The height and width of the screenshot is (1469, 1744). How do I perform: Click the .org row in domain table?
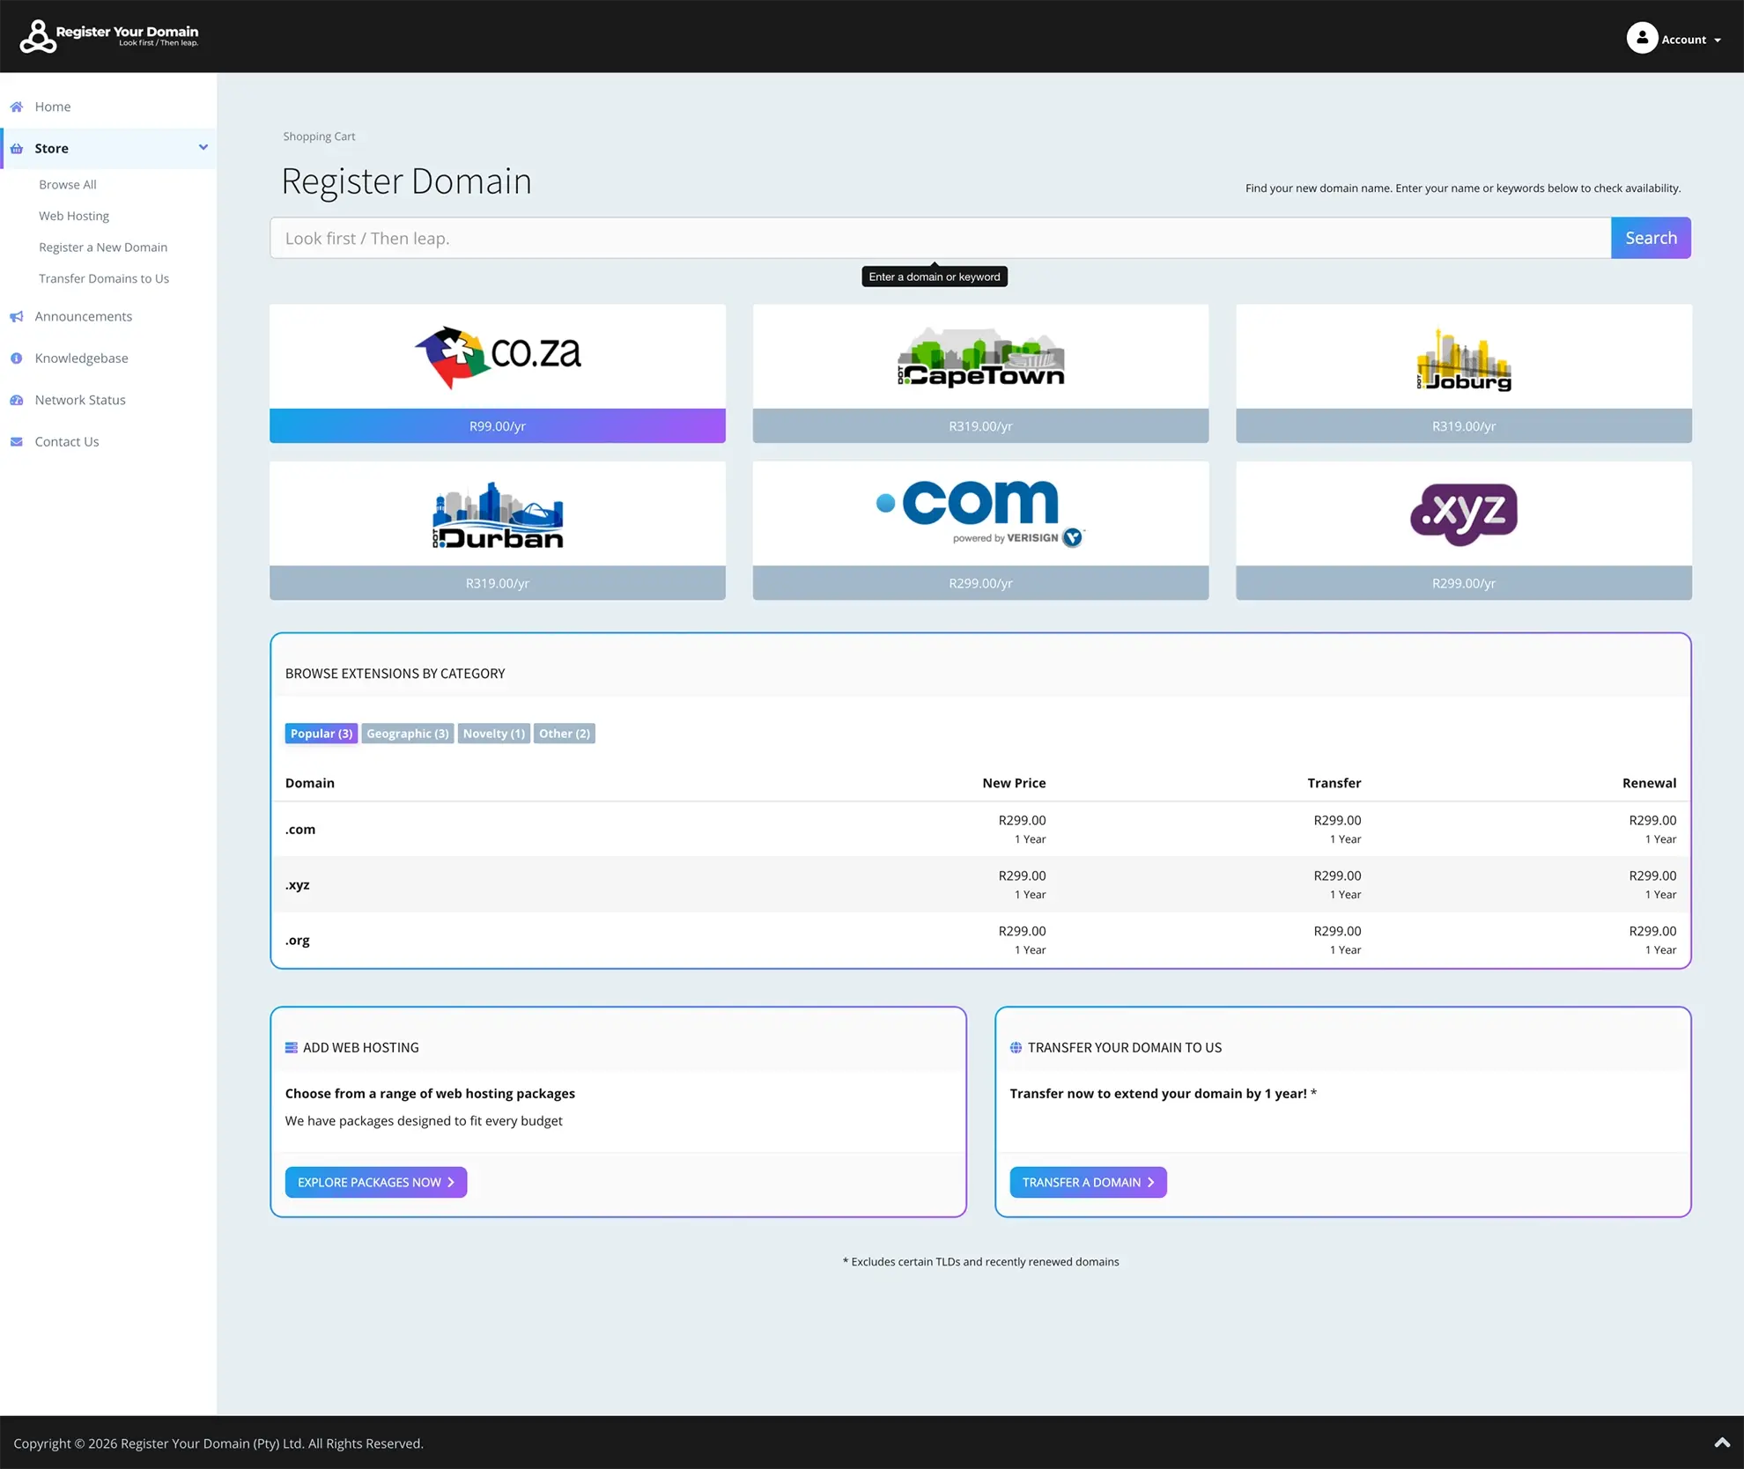click(x=980, y=941)
